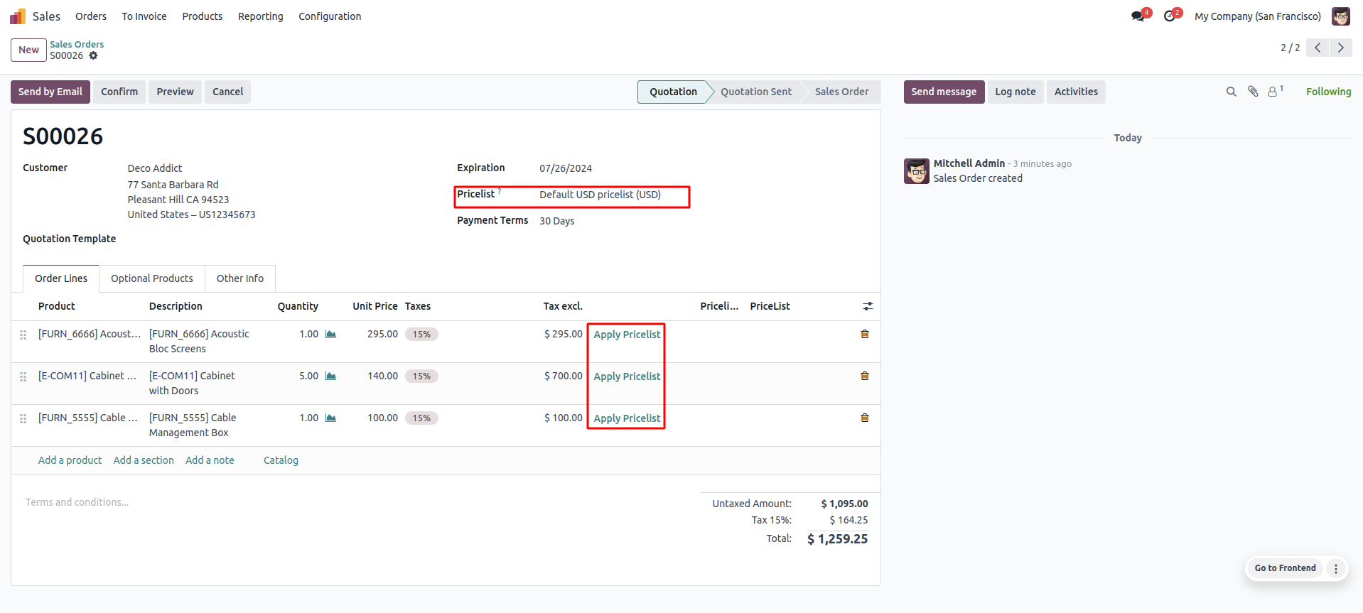1363x613 pixels.
Task: Click the gear icon beside S00026
Action: coord(93,55)
